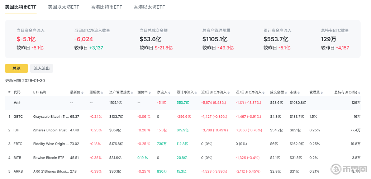
Task: Click the 总览 overview button
Action: pyautogui.click(x=16, y=68)
